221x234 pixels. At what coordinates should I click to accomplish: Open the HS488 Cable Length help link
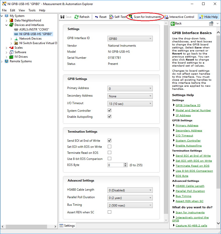[190, 186]
